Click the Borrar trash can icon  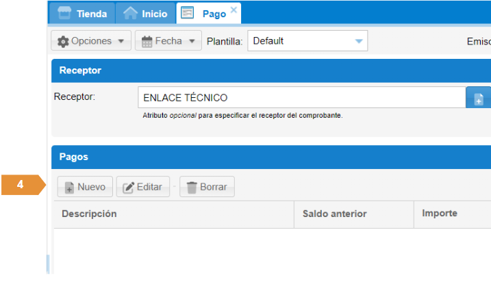192,187
